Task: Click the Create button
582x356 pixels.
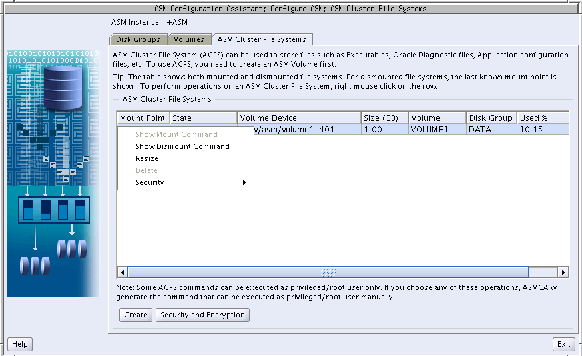Action: 136,315
